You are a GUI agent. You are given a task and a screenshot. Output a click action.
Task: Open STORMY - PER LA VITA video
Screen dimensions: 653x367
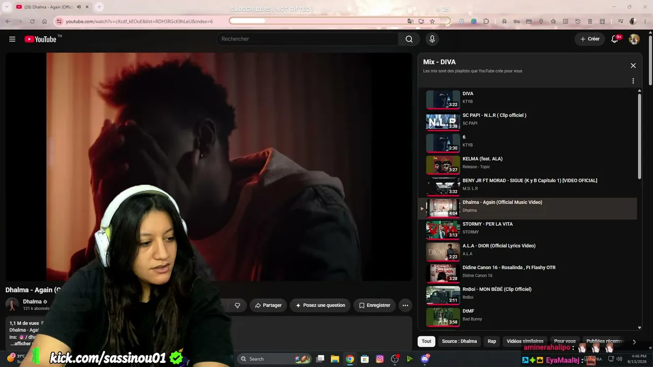528,229
